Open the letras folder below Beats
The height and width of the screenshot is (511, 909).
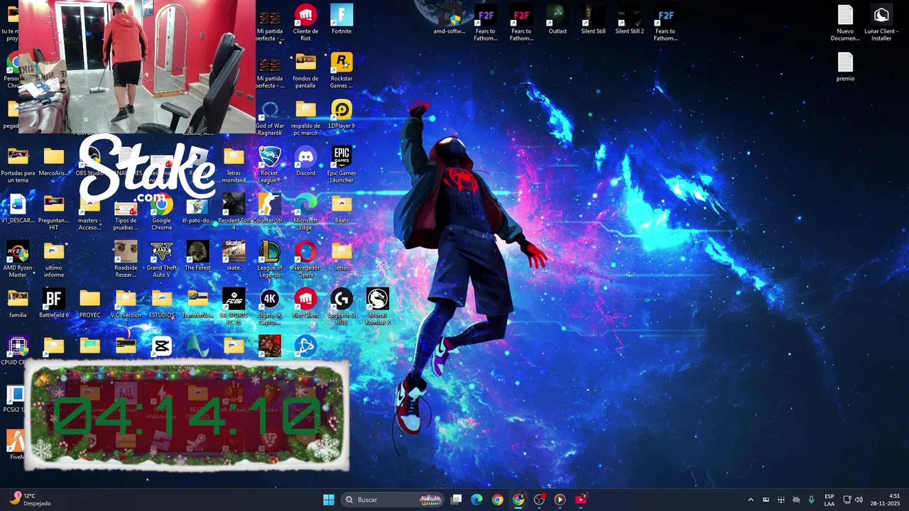click(x=342, y=256)
